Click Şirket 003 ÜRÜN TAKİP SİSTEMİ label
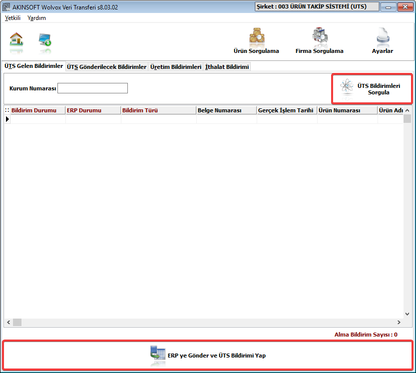This screenshot has width=416, height=373. (317, 6)
